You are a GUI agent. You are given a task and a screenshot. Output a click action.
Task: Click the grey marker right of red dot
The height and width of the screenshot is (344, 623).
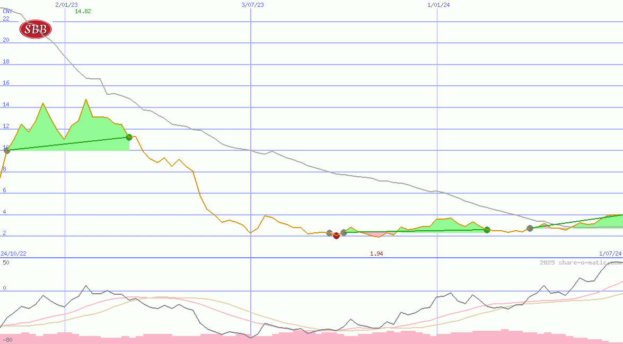[x=344, y=232]
